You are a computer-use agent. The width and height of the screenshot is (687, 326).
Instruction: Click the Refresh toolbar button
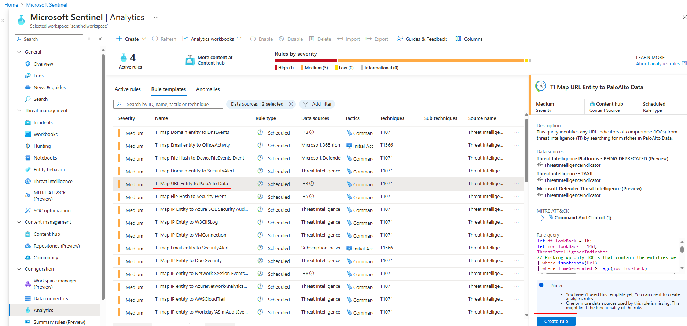coord(164,39)
